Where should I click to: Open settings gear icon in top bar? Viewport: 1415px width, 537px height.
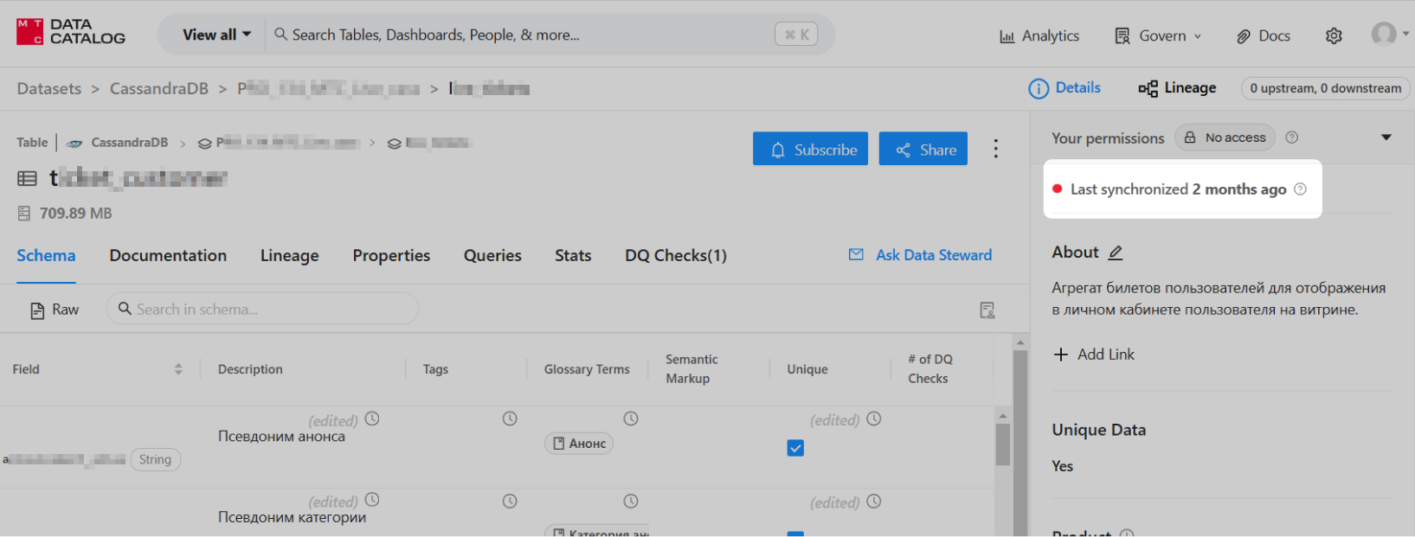tap(1334, 35)
